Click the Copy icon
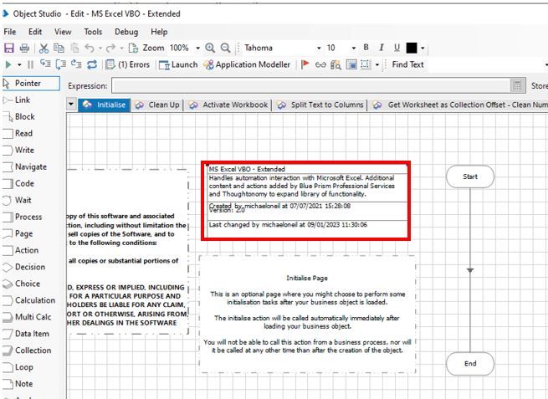This screenshot has width=548, height=399. (59, 48)
